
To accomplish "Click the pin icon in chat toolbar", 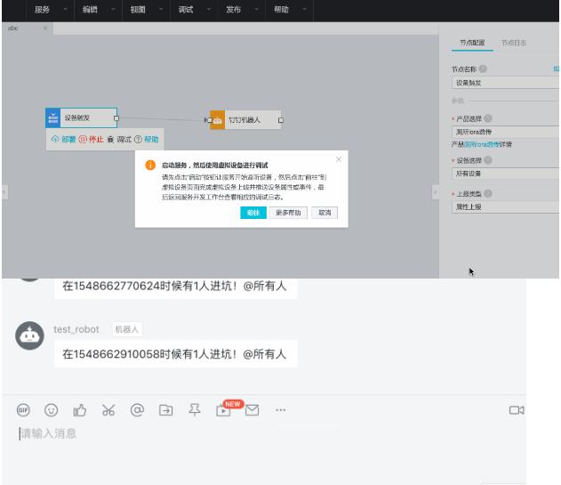I will tap(195, 410).
